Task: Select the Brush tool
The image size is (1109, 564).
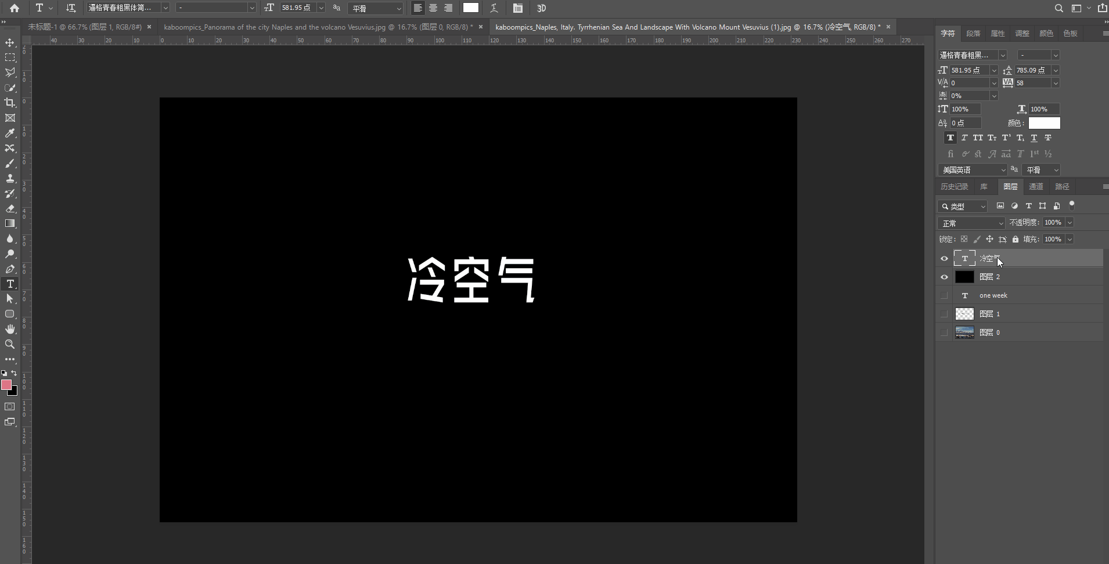Action: pyautogui.click(x=10, y=163)
